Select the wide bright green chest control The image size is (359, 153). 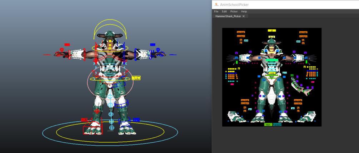click(x=272, y=60)
